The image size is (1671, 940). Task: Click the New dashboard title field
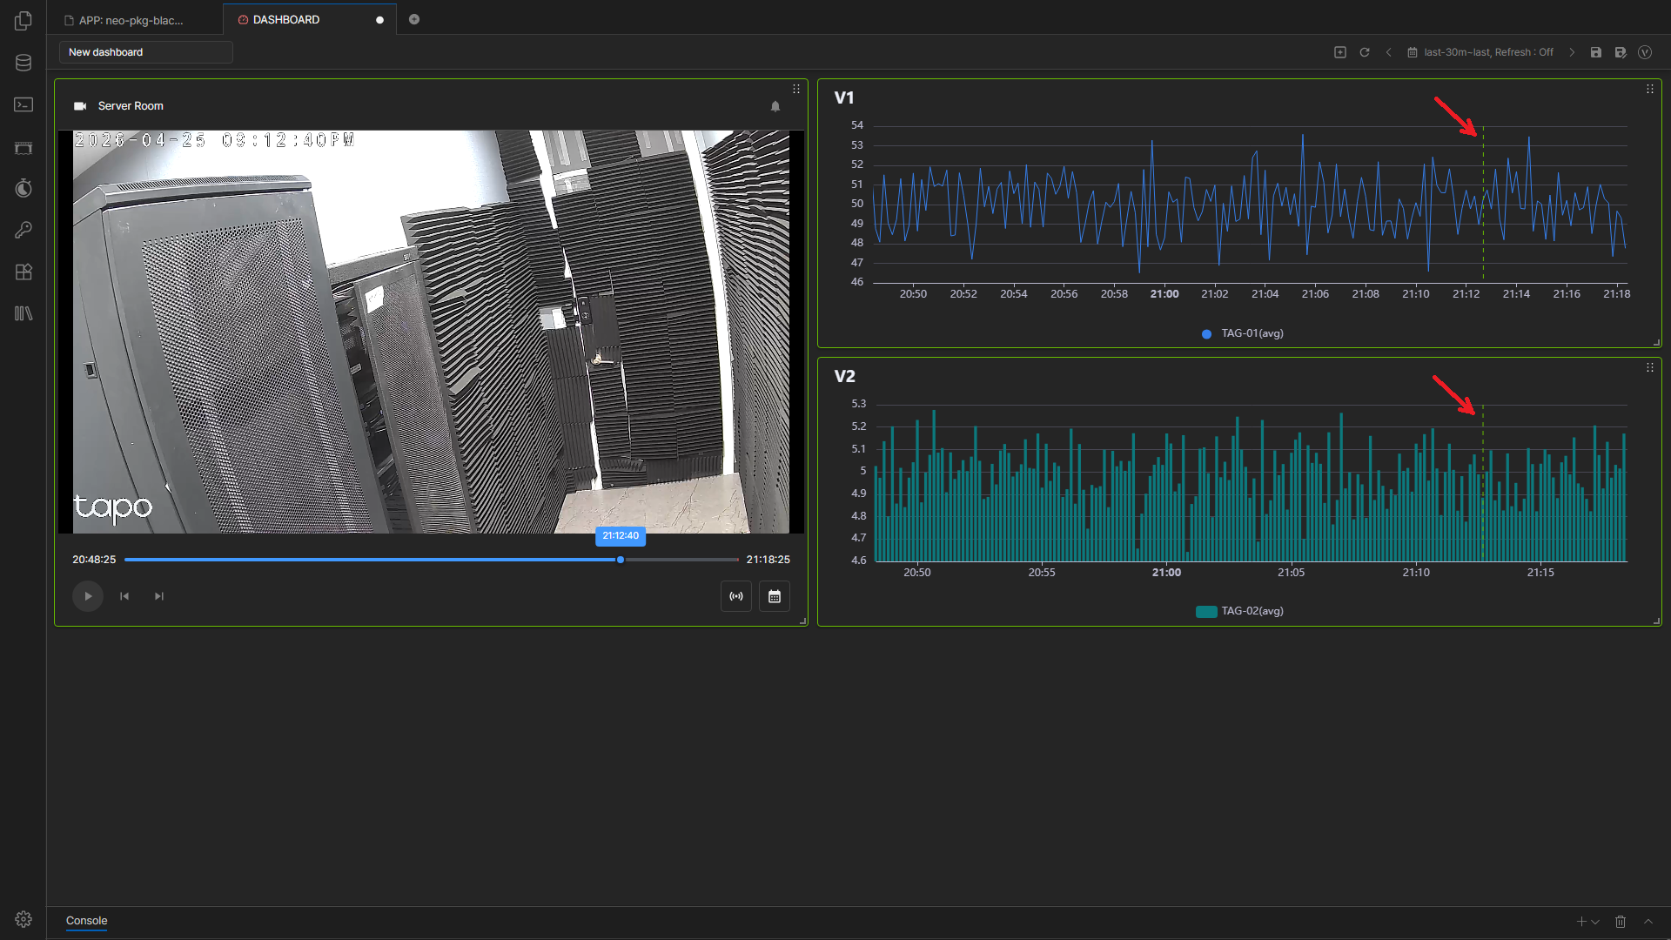pyautogui.click(x=146, y=52)
